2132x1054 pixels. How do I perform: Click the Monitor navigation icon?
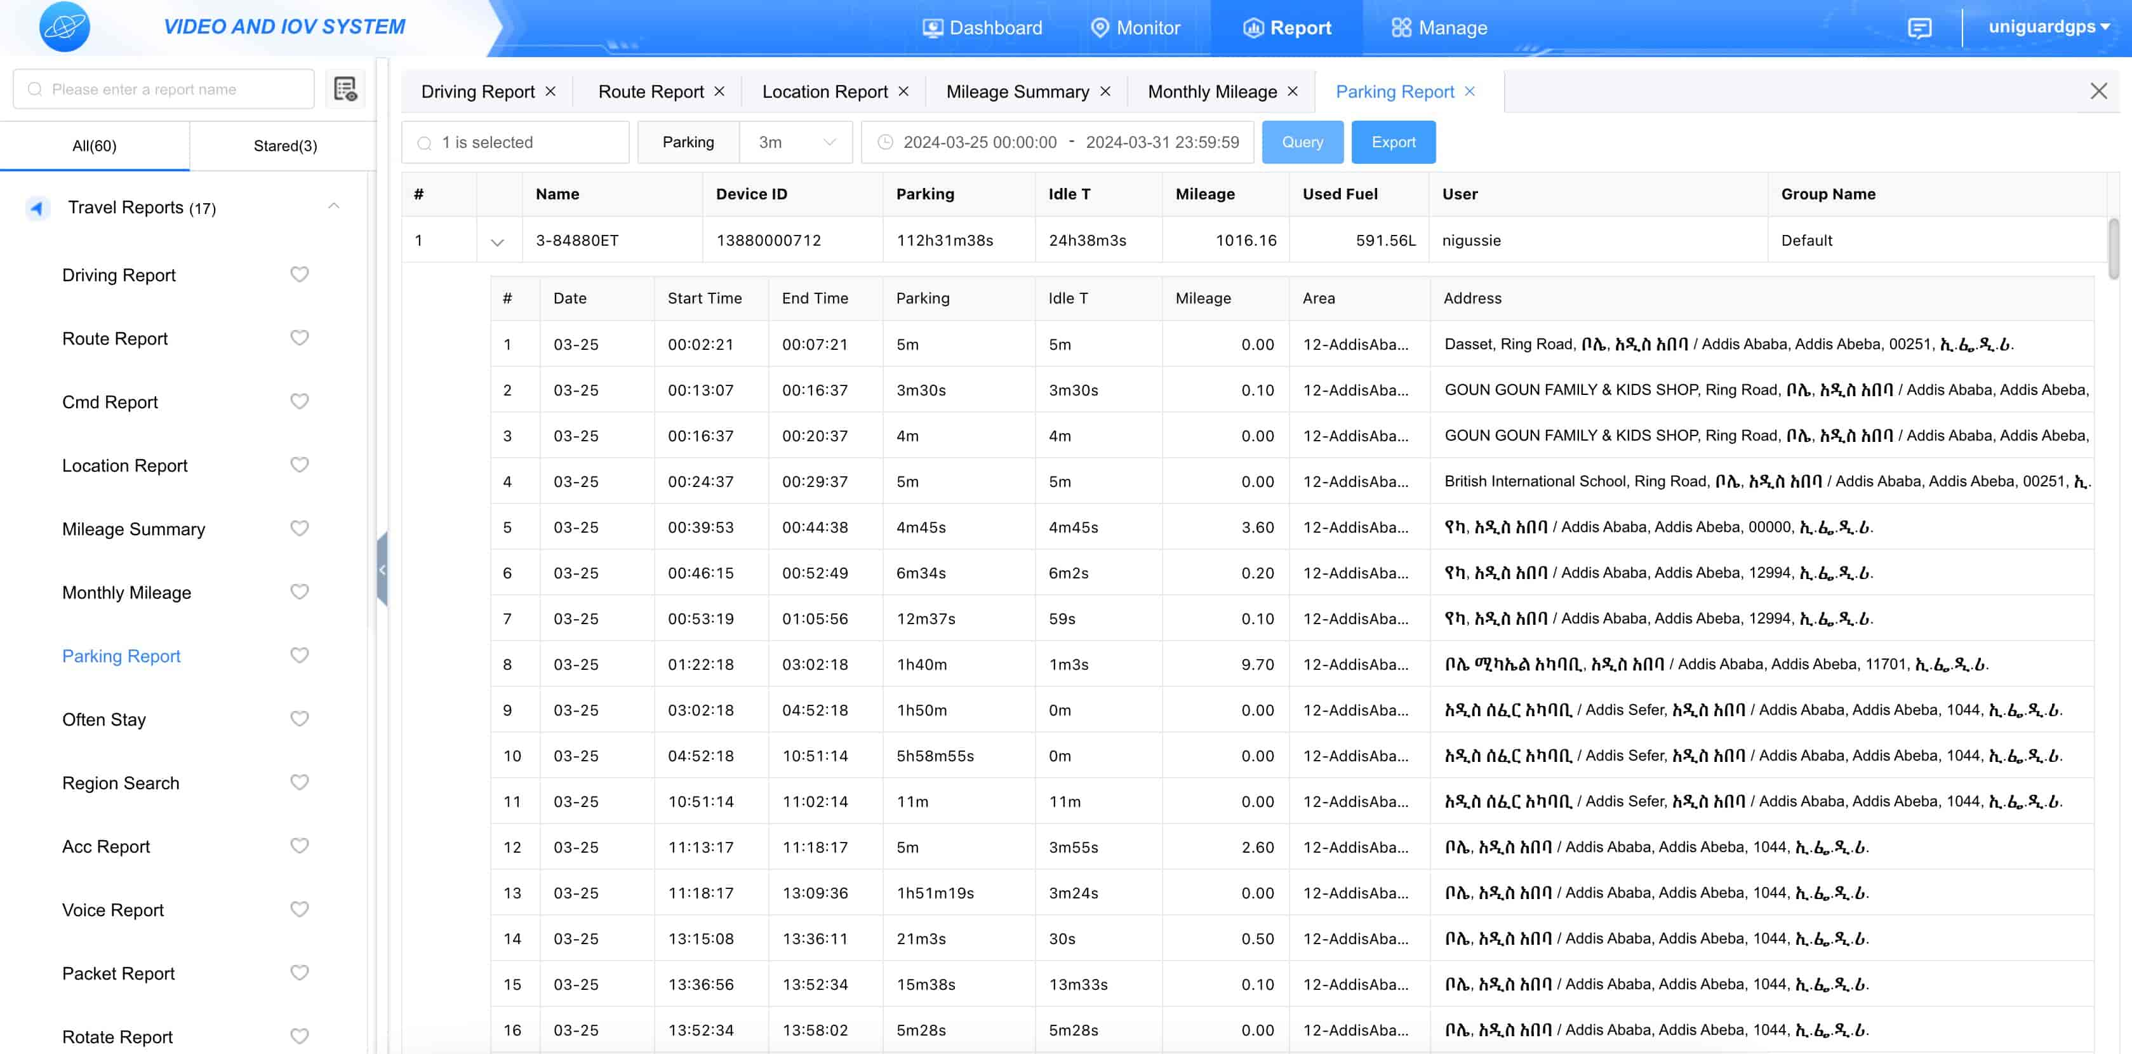click(1097, 27)
